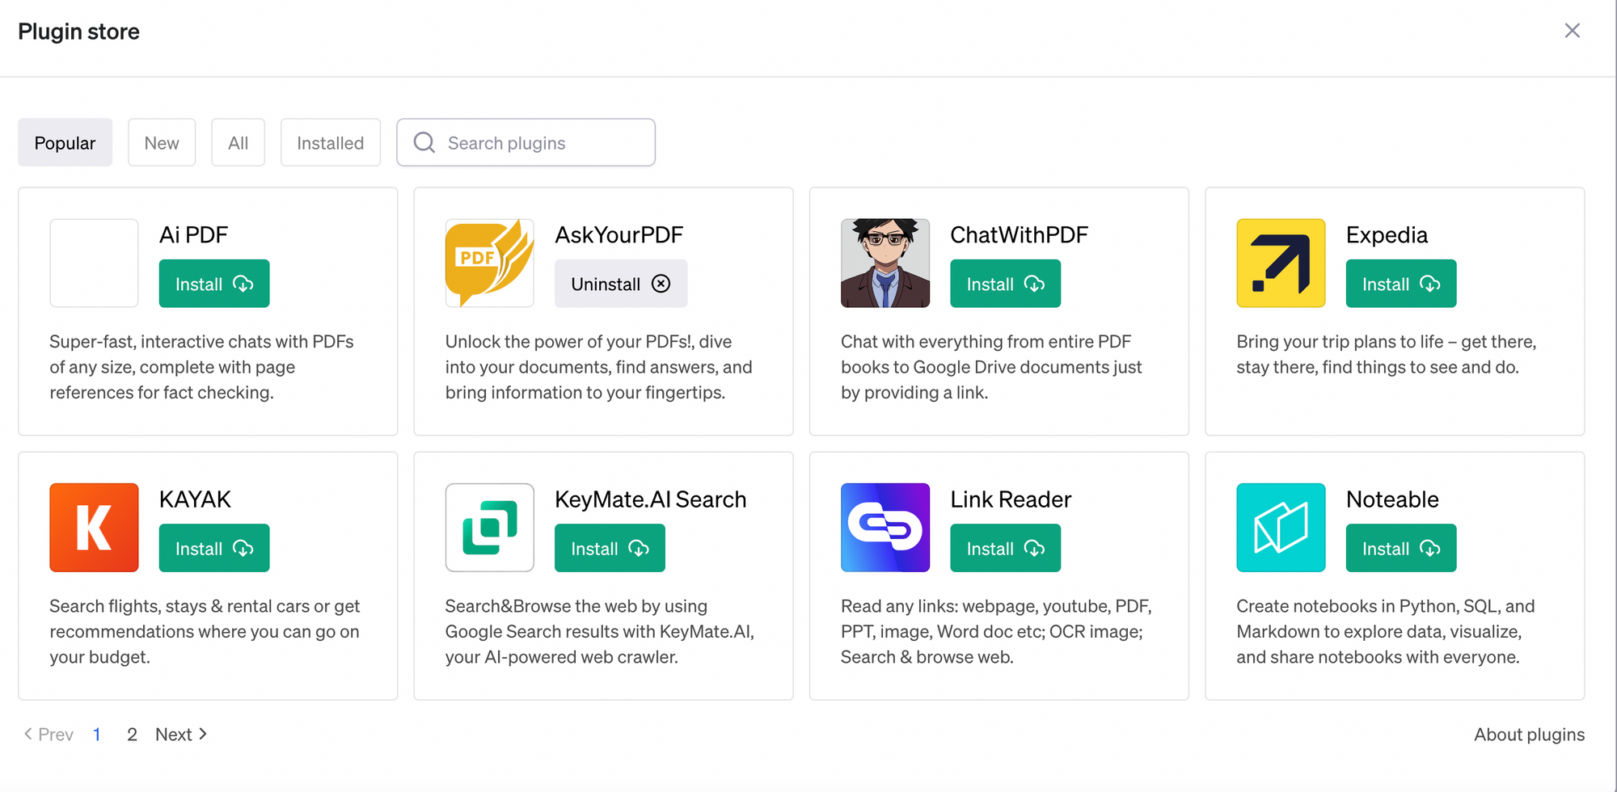Screen dimensions: 1617x792
Task: Install the Expedia plugin
Action: (1401, 284)
